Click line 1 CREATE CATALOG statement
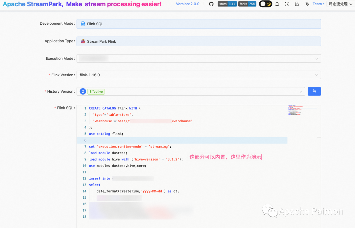355x228 pixels. pyautogui.click(x=115, y=108)
